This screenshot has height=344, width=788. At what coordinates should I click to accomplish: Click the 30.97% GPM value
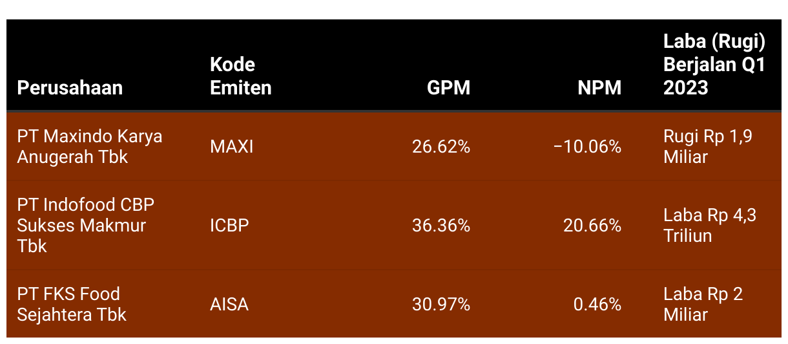pos(441,304)
